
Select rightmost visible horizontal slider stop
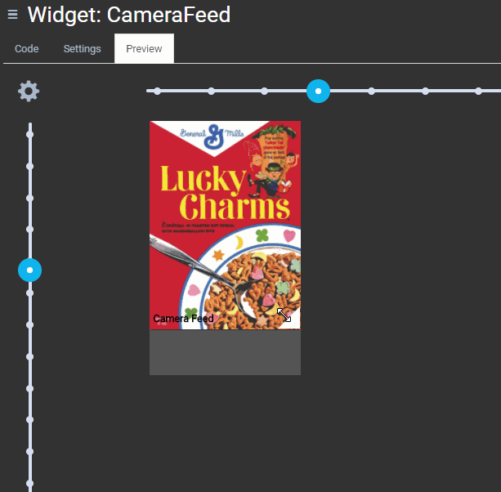pyautogui.click(x=479, y=91)
